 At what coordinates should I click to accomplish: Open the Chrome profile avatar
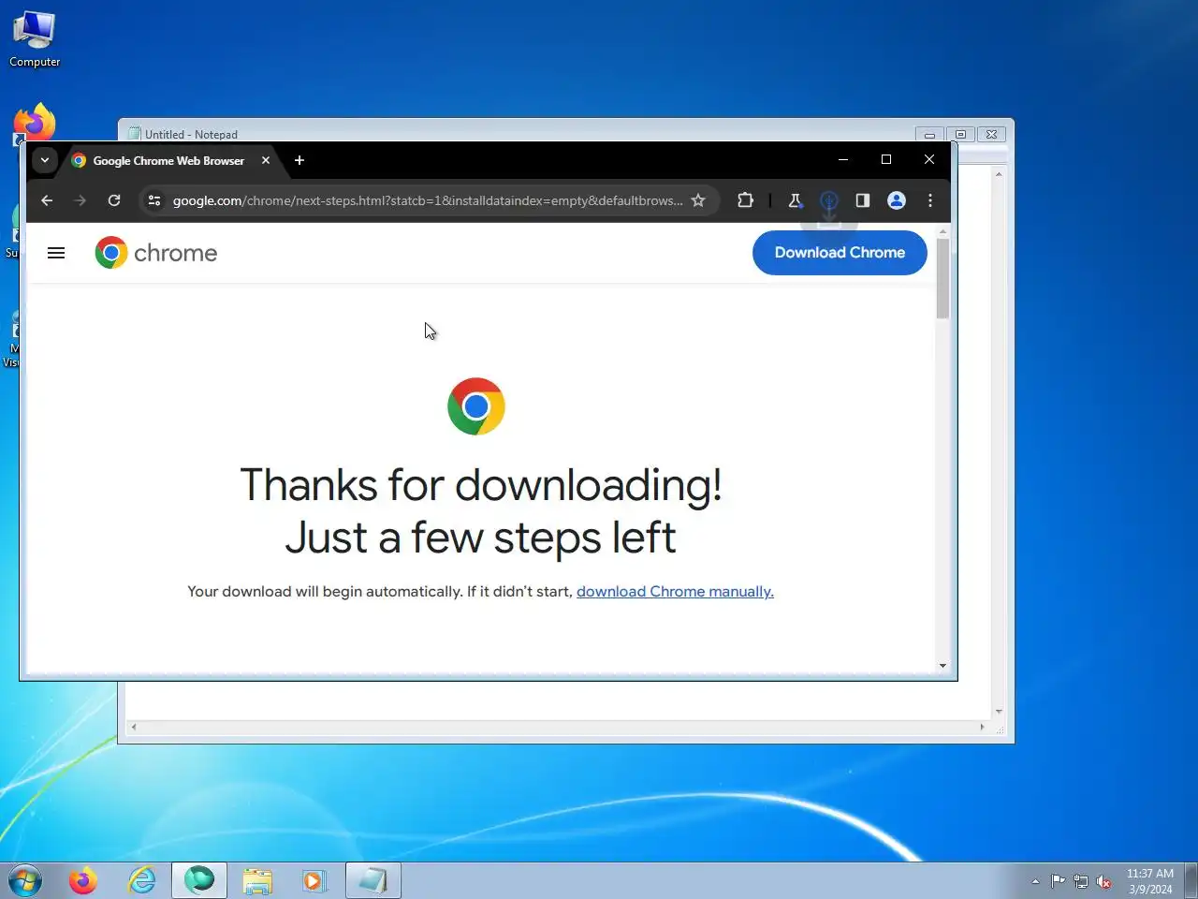pos(897,200)
